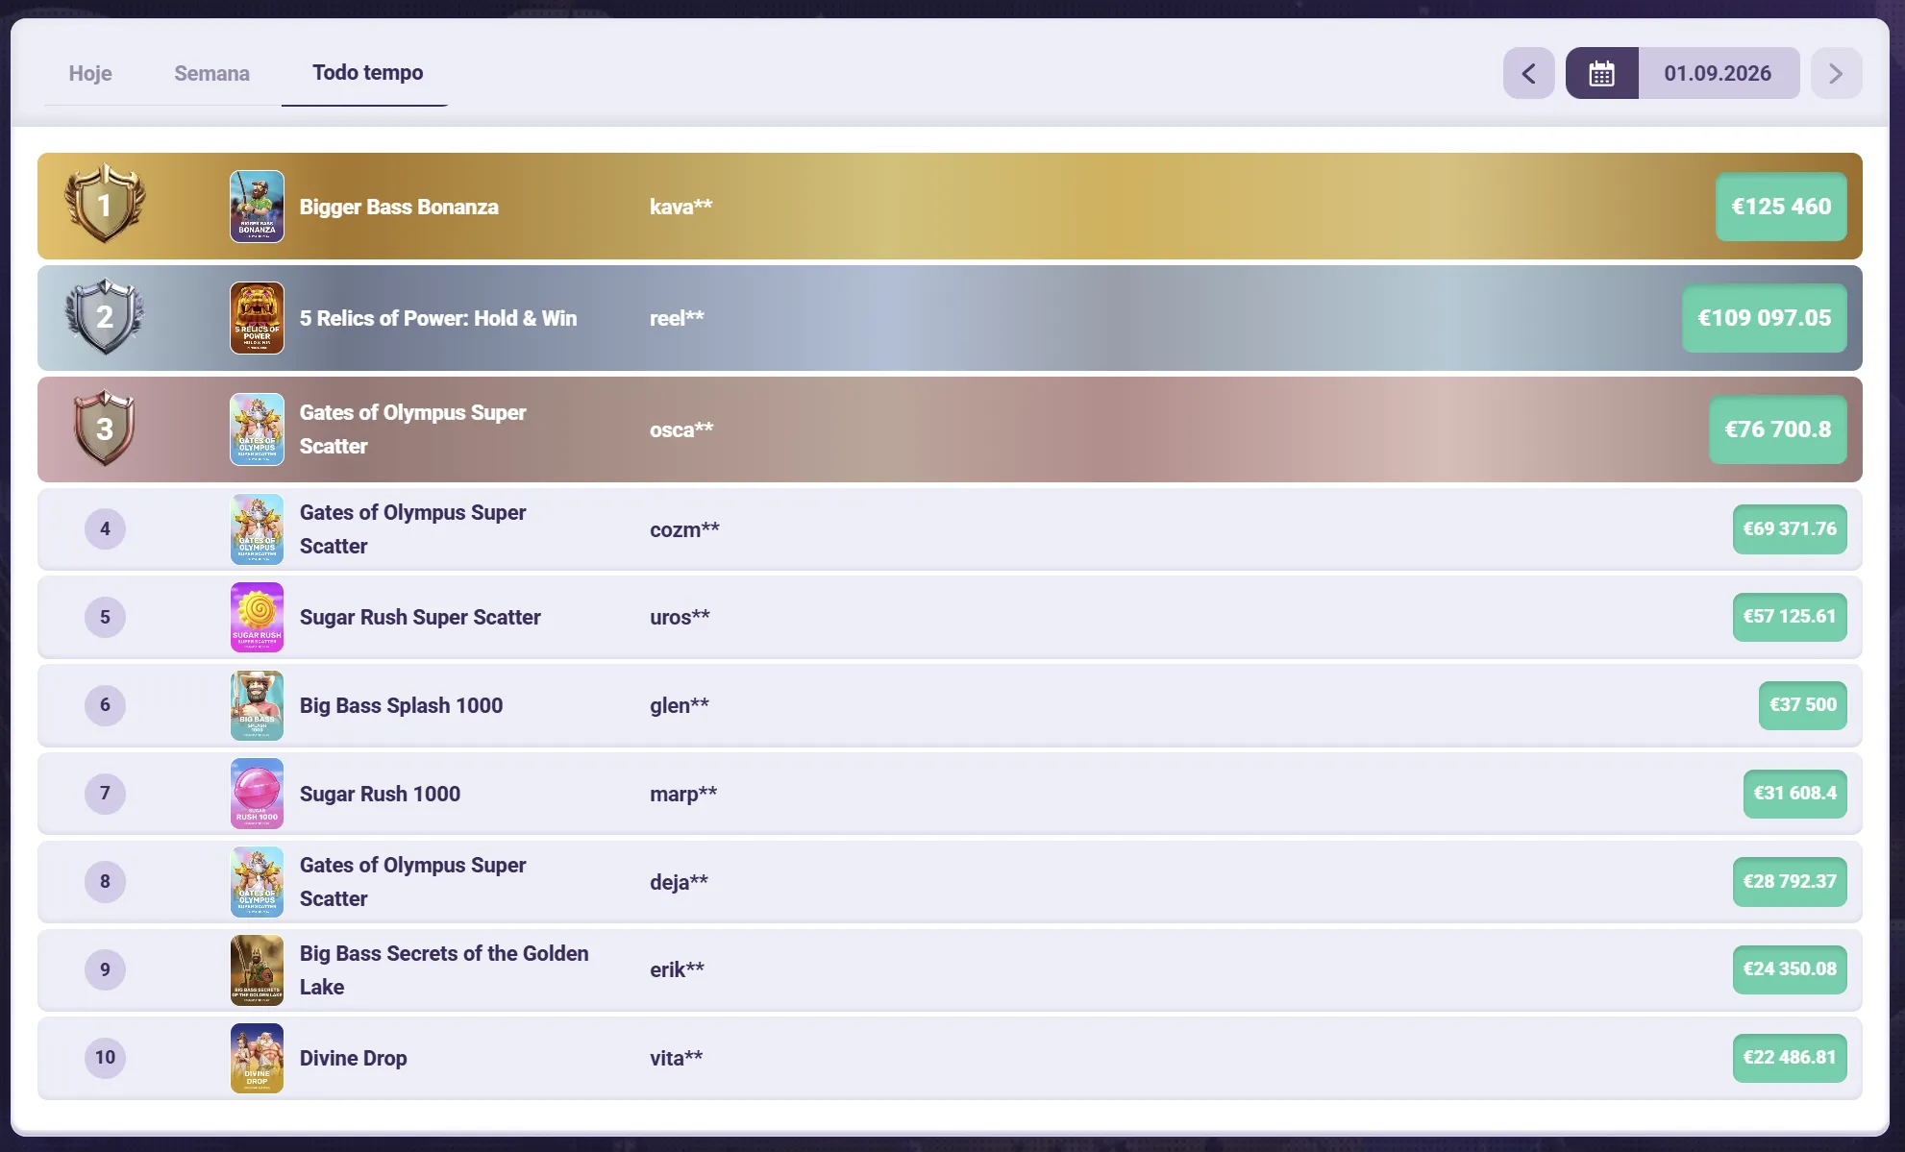This screenshot has height=1152, width=1905.
Task: Click the €76 700.8 prize badge
Action: (1778, 429)
